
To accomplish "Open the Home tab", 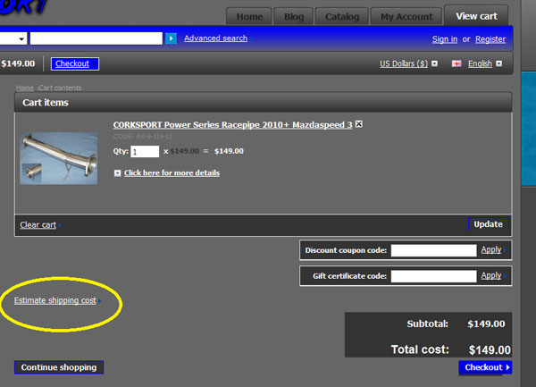I will coord(249,17).
